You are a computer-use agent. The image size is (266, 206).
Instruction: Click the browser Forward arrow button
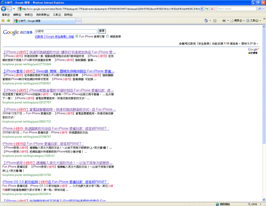click(x=9, y=9)
